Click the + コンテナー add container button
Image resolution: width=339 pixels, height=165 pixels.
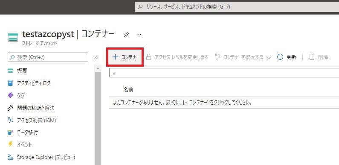[x=126, y=57]
